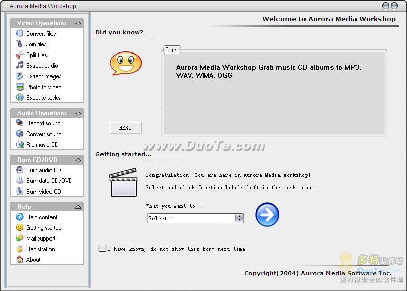Image resolution: width=407 pixels, height=291 pixels.
Task: Select Join files in the task menu
Action: [36, 44]
